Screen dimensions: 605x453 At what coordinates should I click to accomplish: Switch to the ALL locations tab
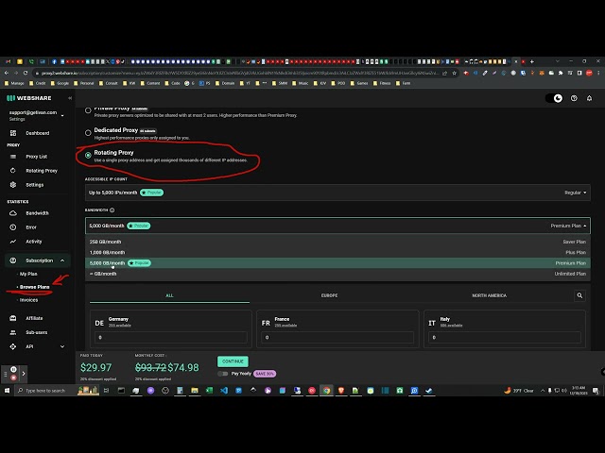coord(169,295)
